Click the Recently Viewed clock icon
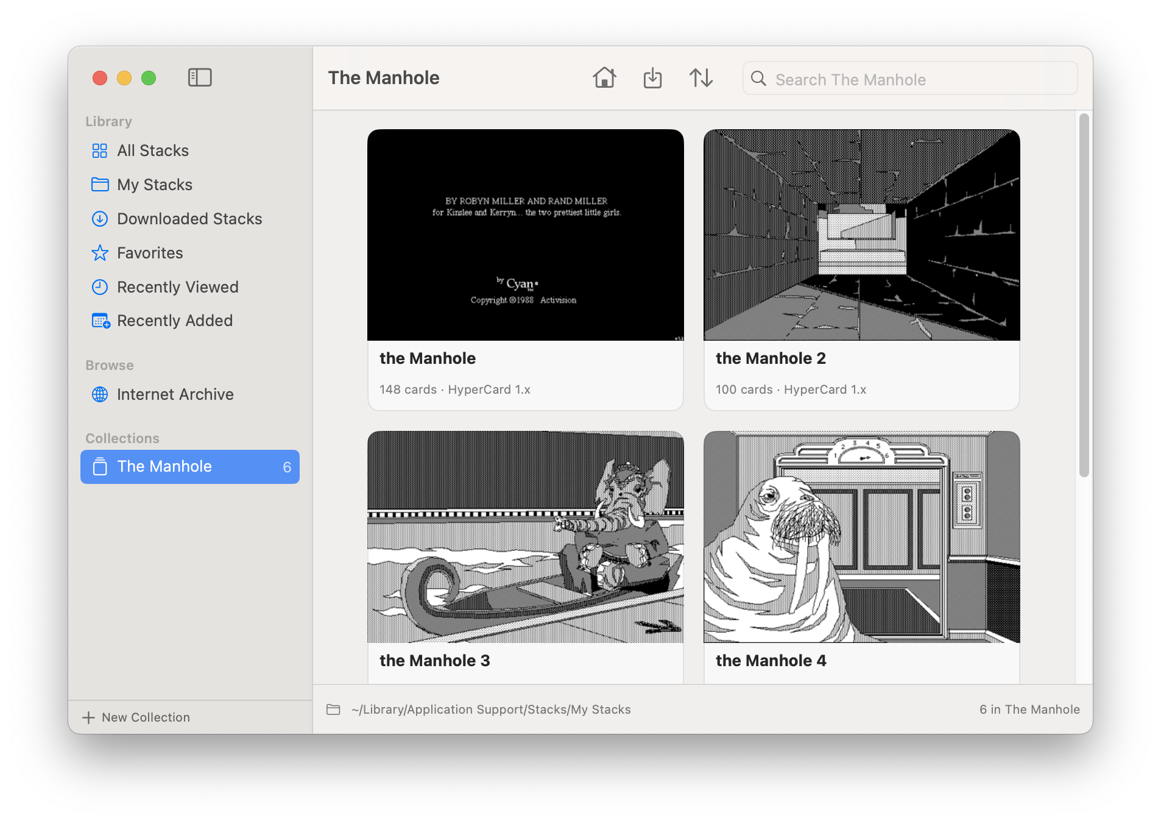Viewport: 1161px width, 824px height. pos(100,287)
